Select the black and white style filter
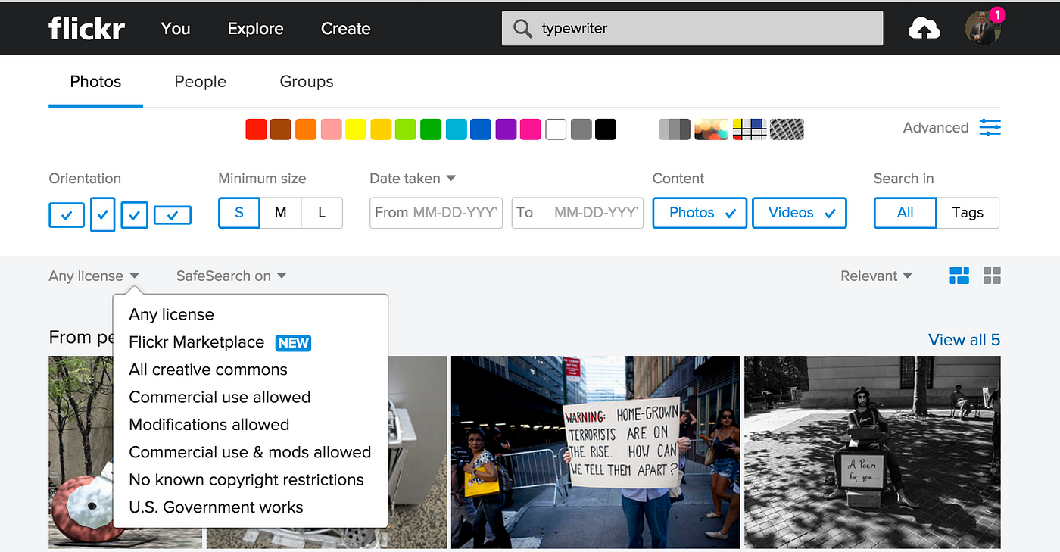1060x552 pixels. click(x=675, y=129)
